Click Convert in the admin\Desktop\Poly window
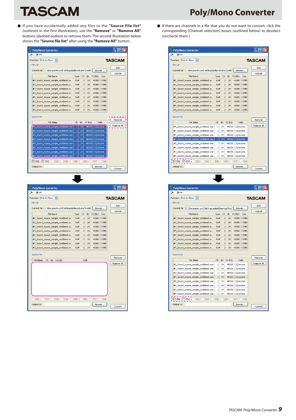This screenshot has height=420, width=296. 259,306
